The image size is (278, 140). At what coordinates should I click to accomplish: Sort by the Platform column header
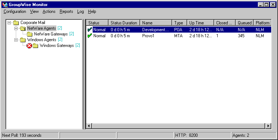[x=263, y=23]
